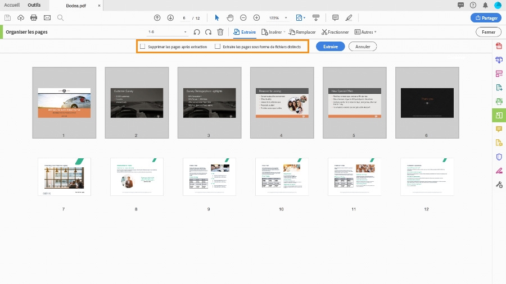Viewport: 506px width, 284px height.
Task: Click the cloud upload icon
Action: pyautogui.click(x=21, y=18)
